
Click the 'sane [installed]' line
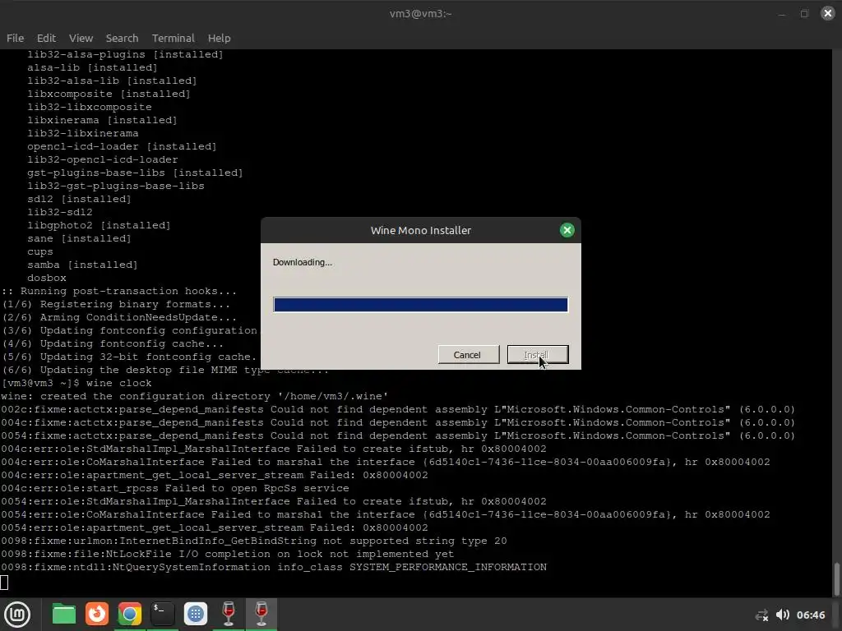[79, 238]
